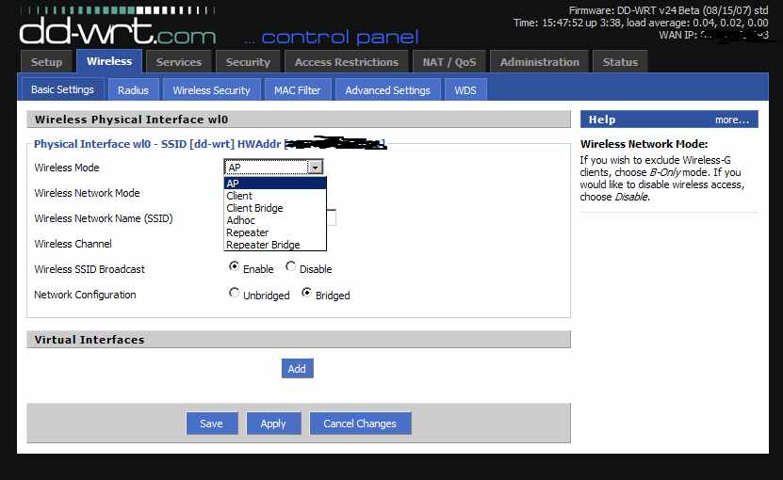Collapse the Wireless Mode dropdown arrow
783x480 pixels.
click(315, 168)
